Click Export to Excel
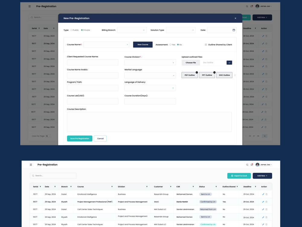 click(x=239, y=176)
